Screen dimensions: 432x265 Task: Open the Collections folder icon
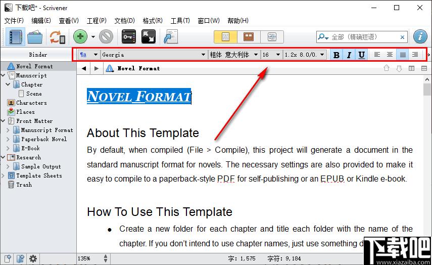[35, 37]
